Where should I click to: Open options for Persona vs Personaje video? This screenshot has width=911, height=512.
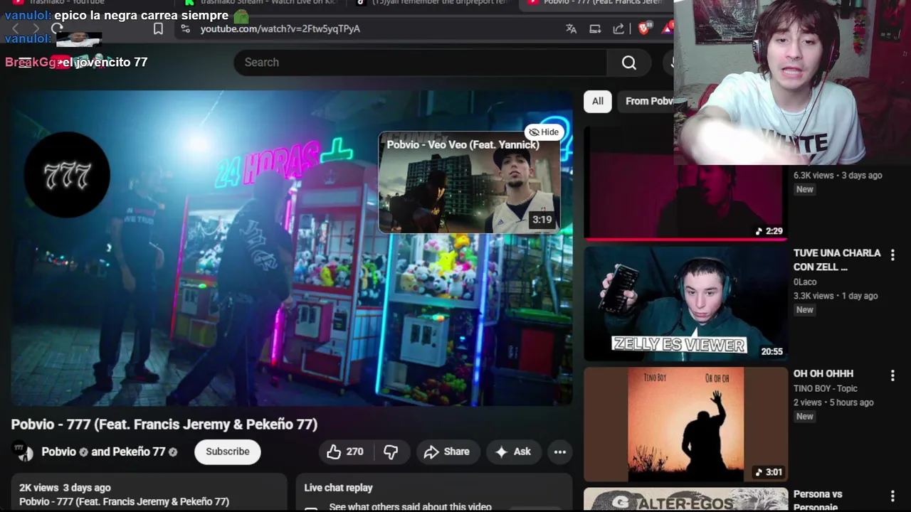pos(892,496)
